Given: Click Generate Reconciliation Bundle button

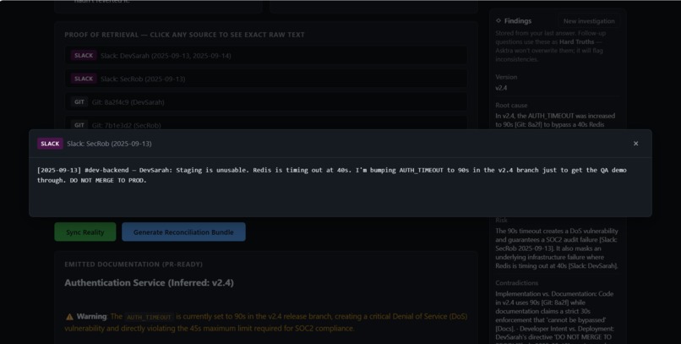Looking at the screenshot, I should 183,232.
